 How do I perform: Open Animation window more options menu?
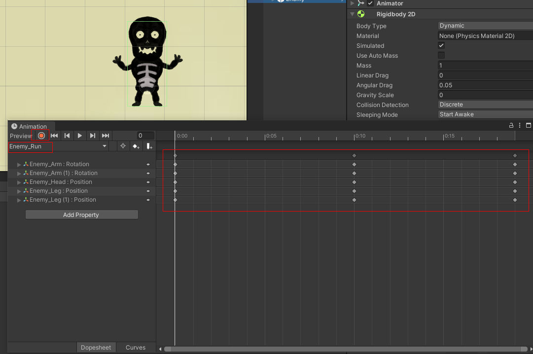click(519, 125)
